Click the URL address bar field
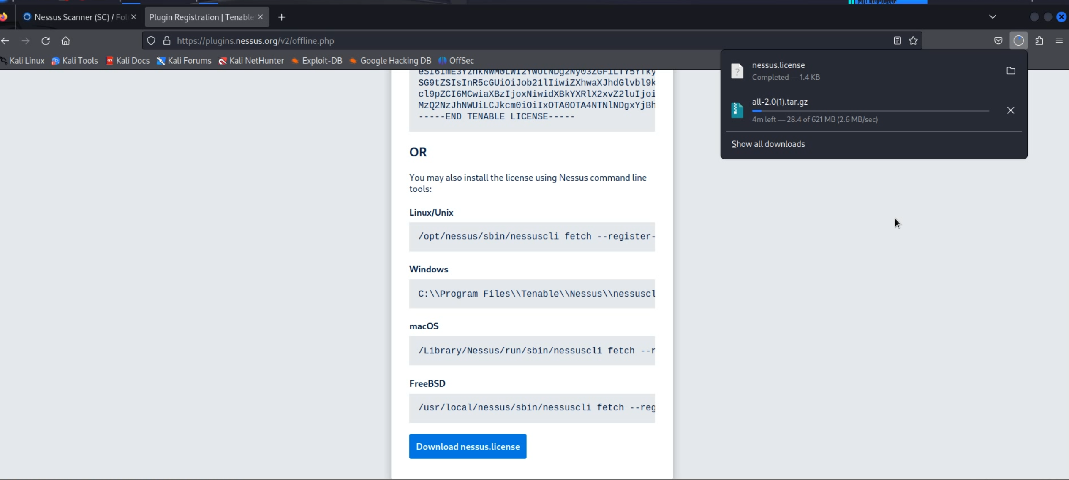Image resolution: width=1069 pixels, height=480 pixels. [507, 41]
